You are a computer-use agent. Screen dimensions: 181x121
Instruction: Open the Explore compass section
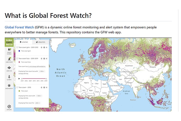(x=9, y=107)
